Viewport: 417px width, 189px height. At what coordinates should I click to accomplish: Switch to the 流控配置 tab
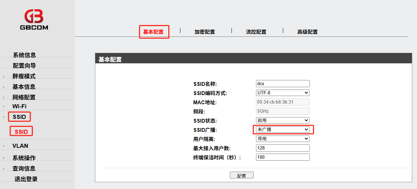[x=256, y=32]
